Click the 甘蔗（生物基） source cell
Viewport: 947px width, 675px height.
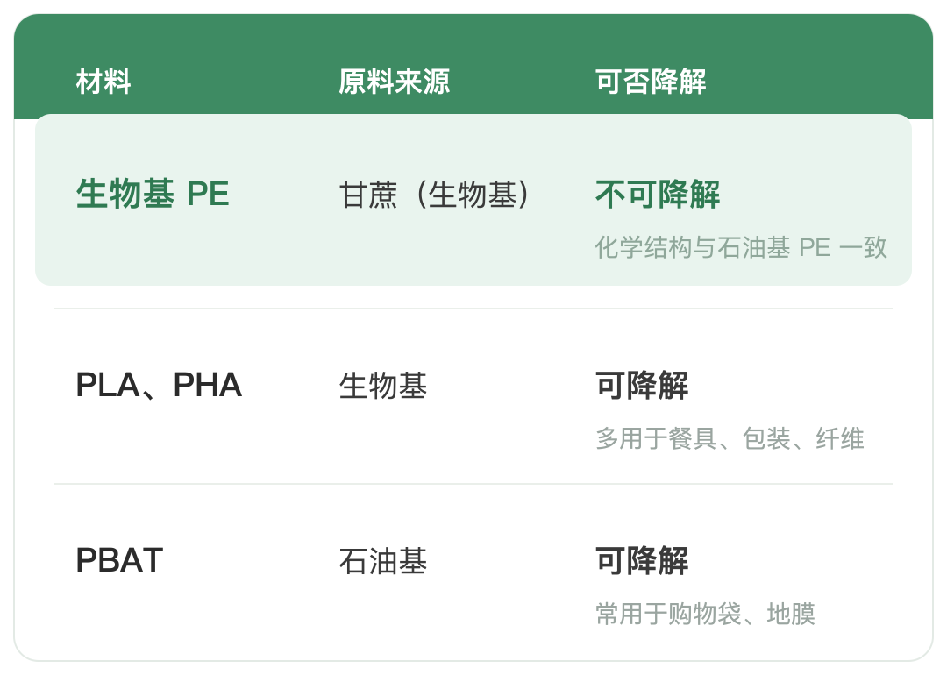434,195
